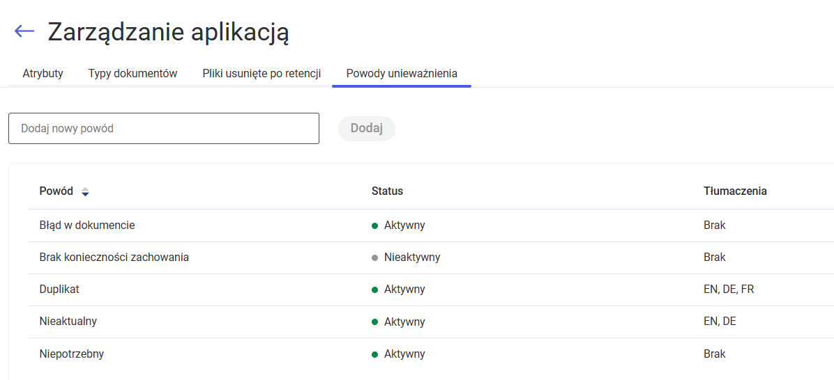Sort by Powód column arrow icon
Image resolution: width=834 pixels, height=380 pixels.
[85, 192]
